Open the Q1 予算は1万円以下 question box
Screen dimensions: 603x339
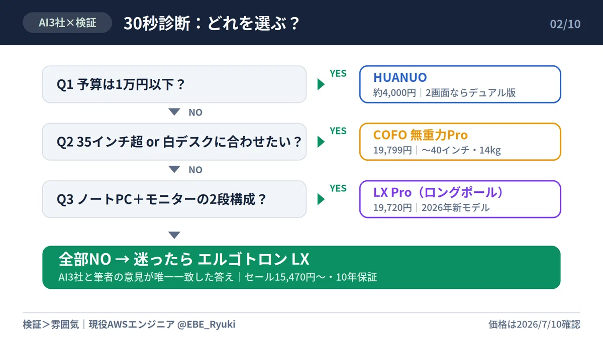(174, 84)
